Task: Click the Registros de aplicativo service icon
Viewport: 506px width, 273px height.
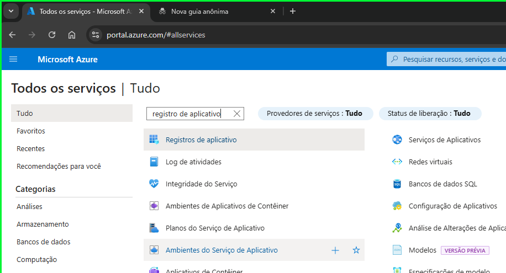Action: [154, 140]
